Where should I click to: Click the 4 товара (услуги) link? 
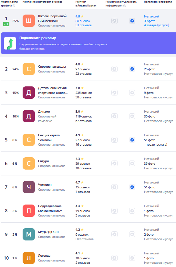point(157,25)
